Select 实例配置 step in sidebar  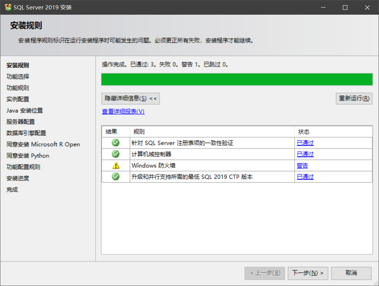[18, 99]
